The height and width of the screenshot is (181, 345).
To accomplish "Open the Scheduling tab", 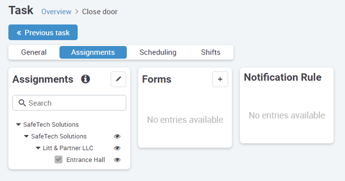I will 158,52.
